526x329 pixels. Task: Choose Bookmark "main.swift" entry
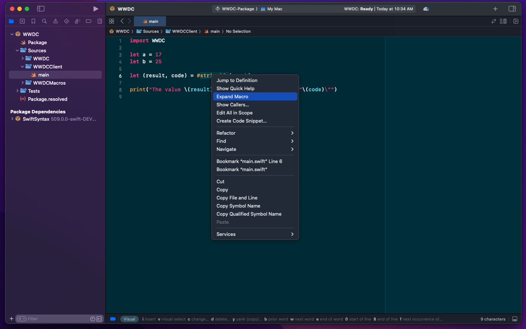(255, 169)
